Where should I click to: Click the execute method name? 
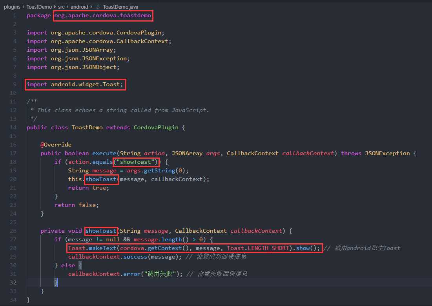tap(104, 153)
